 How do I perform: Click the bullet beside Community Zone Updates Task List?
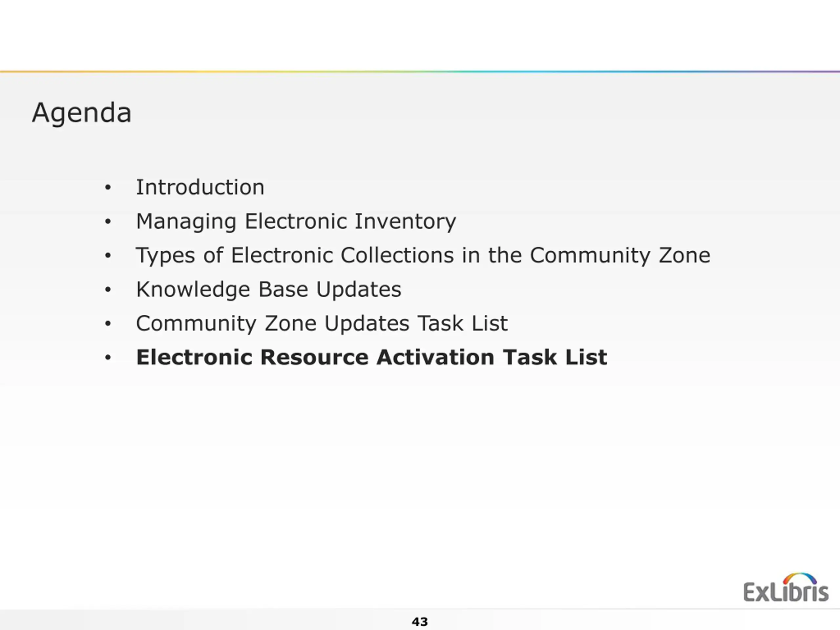(108, 324)
